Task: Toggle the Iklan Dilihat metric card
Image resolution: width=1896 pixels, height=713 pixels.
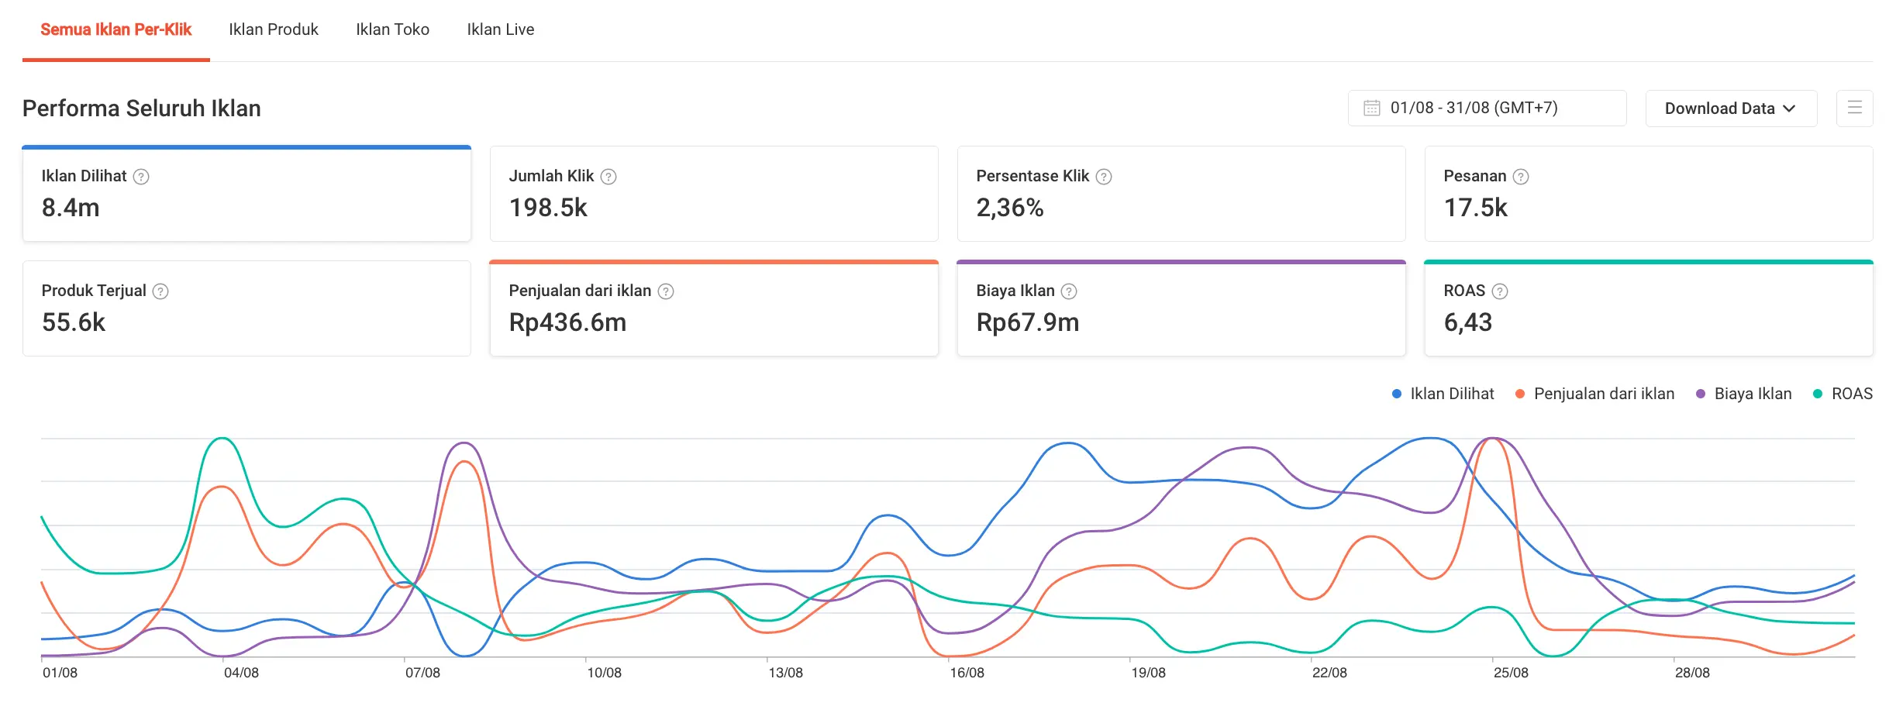Action: [246, 194]
